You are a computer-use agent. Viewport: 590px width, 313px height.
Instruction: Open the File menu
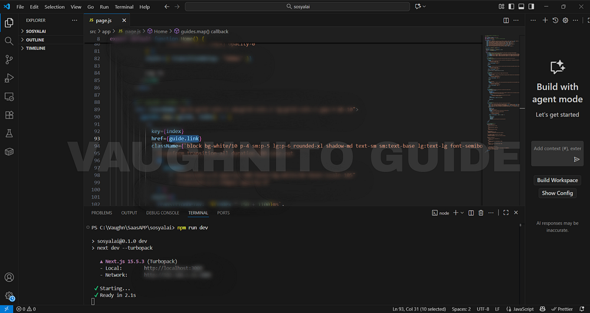click(20, 6)
